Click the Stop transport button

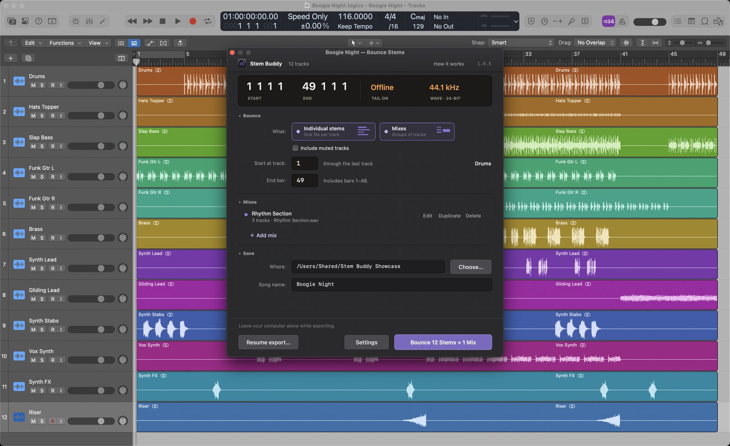pos(162,21)
